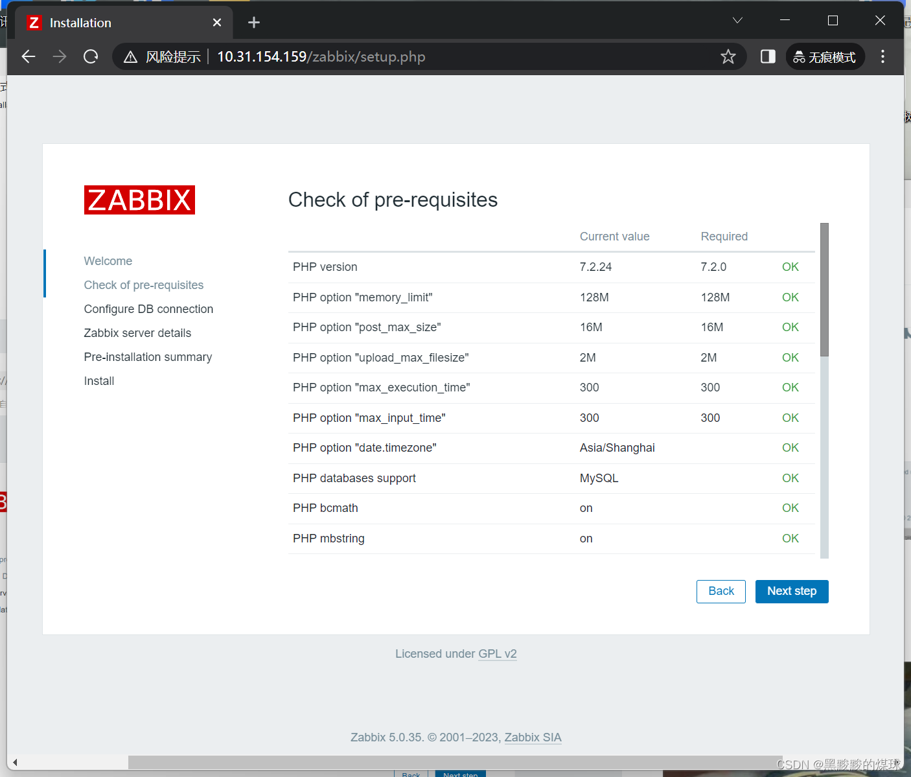Reload the setup page

(91, 56)
